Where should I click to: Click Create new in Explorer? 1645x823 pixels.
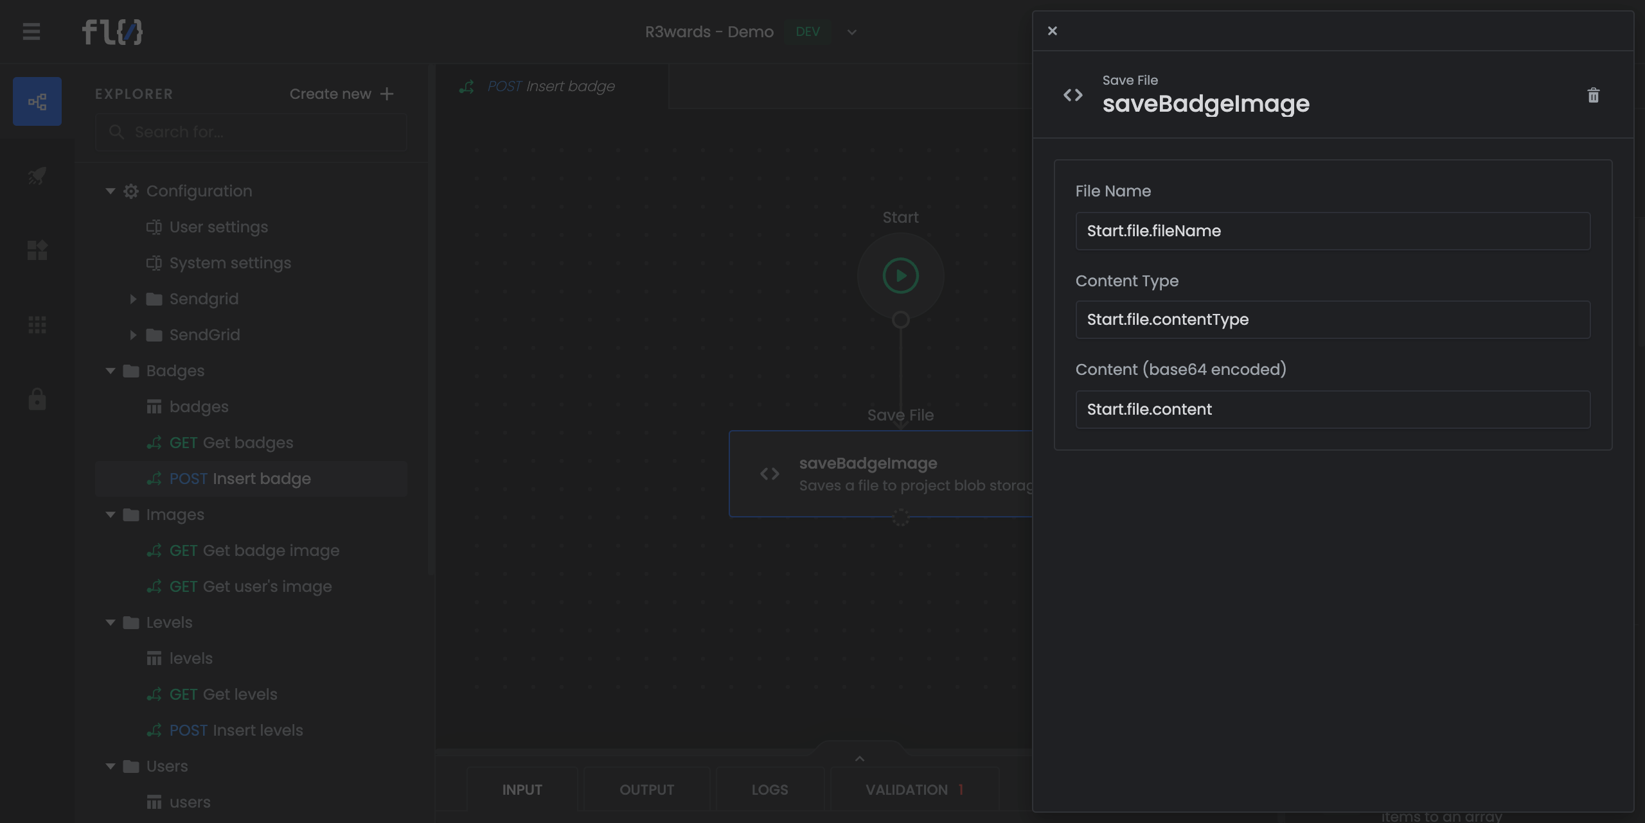(x=341, y=94)
